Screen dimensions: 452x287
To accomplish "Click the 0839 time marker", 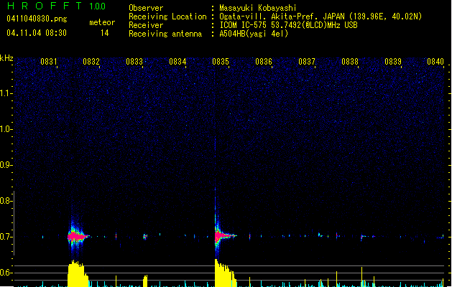I will tap(393, 62).
